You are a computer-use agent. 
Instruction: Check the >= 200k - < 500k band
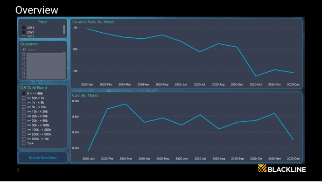point(24,134)
